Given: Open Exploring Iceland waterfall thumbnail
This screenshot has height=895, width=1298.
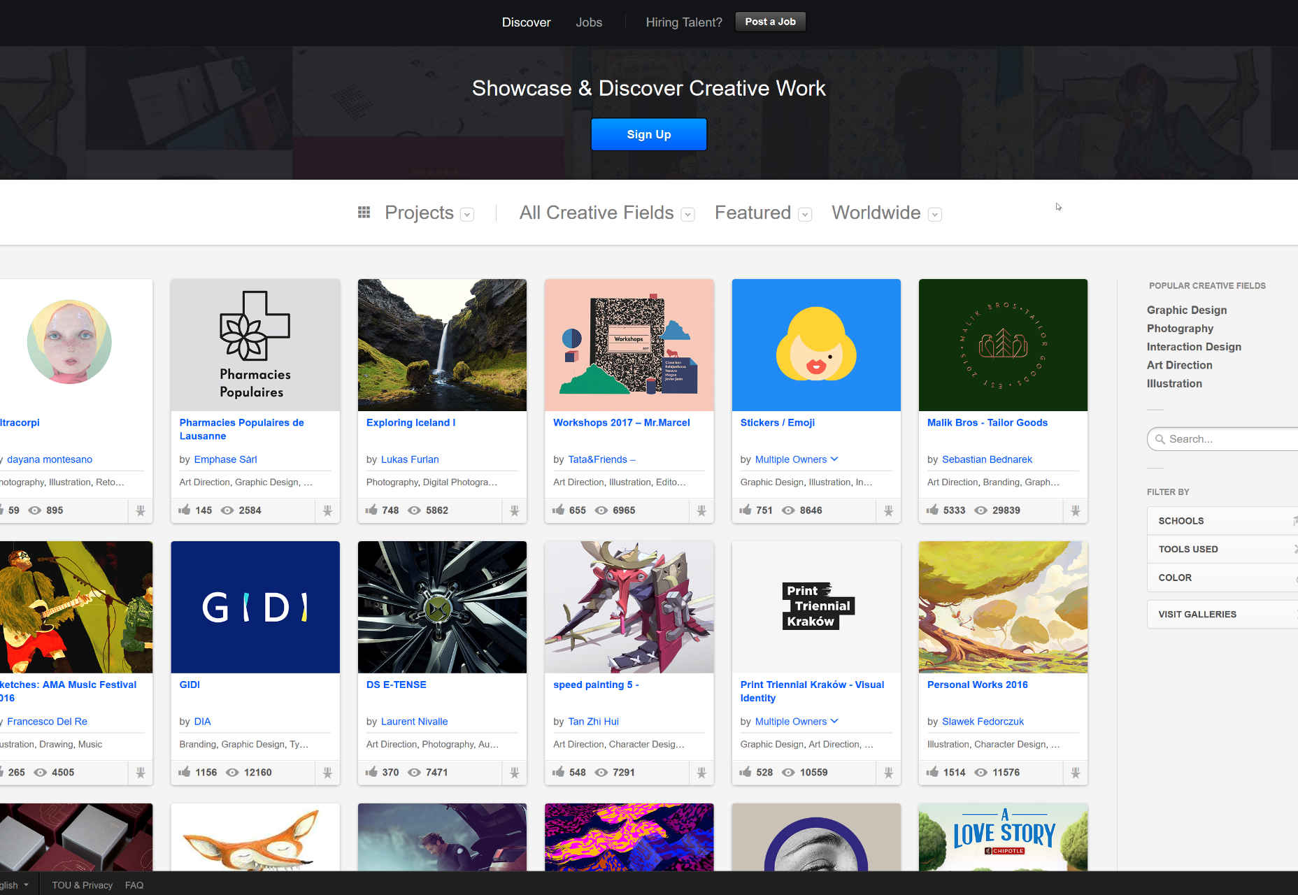Looking at the screenshot, I should [x=442, y=345].
